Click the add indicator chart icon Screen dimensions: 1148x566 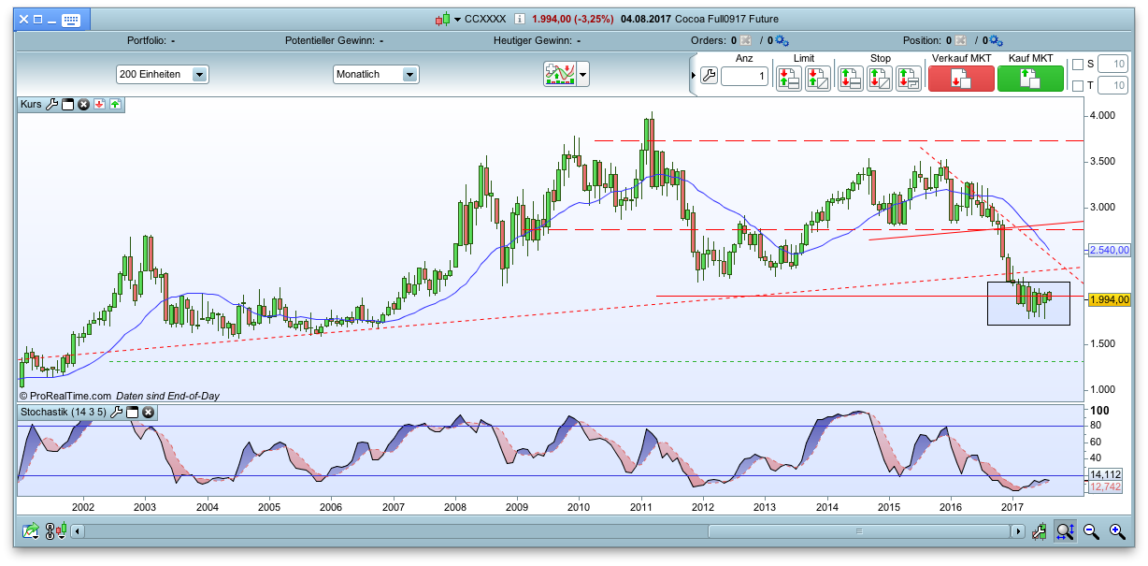click(x=559, y=74)
